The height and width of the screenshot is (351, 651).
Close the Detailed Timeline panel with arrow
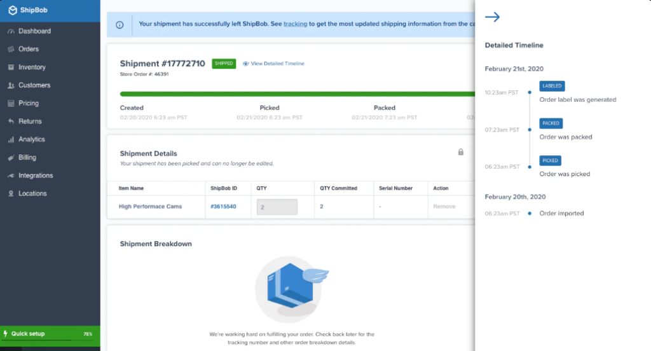point(492,17)
